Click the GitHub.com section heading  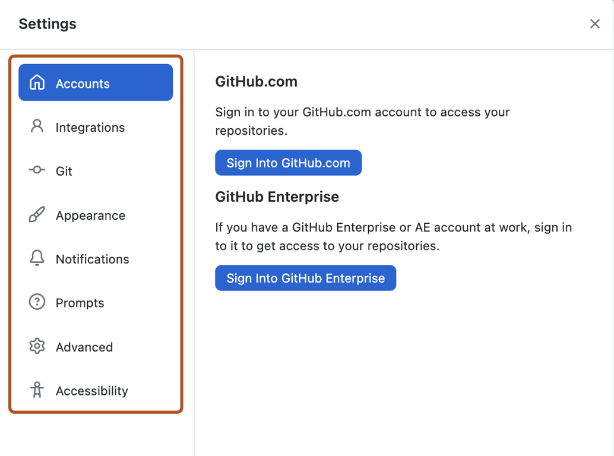(256, 81)
